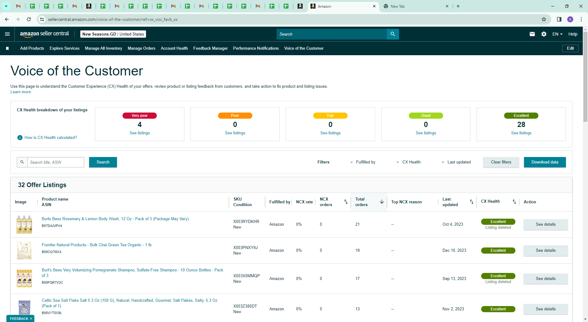Click the Clear filters button
Screen dimensions: 588x322
[501, 162]
